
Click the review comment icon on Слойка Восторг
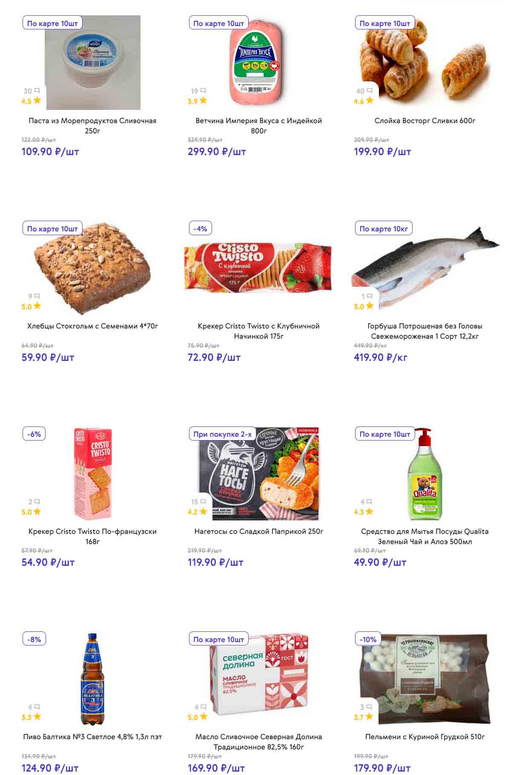[370, 91]
